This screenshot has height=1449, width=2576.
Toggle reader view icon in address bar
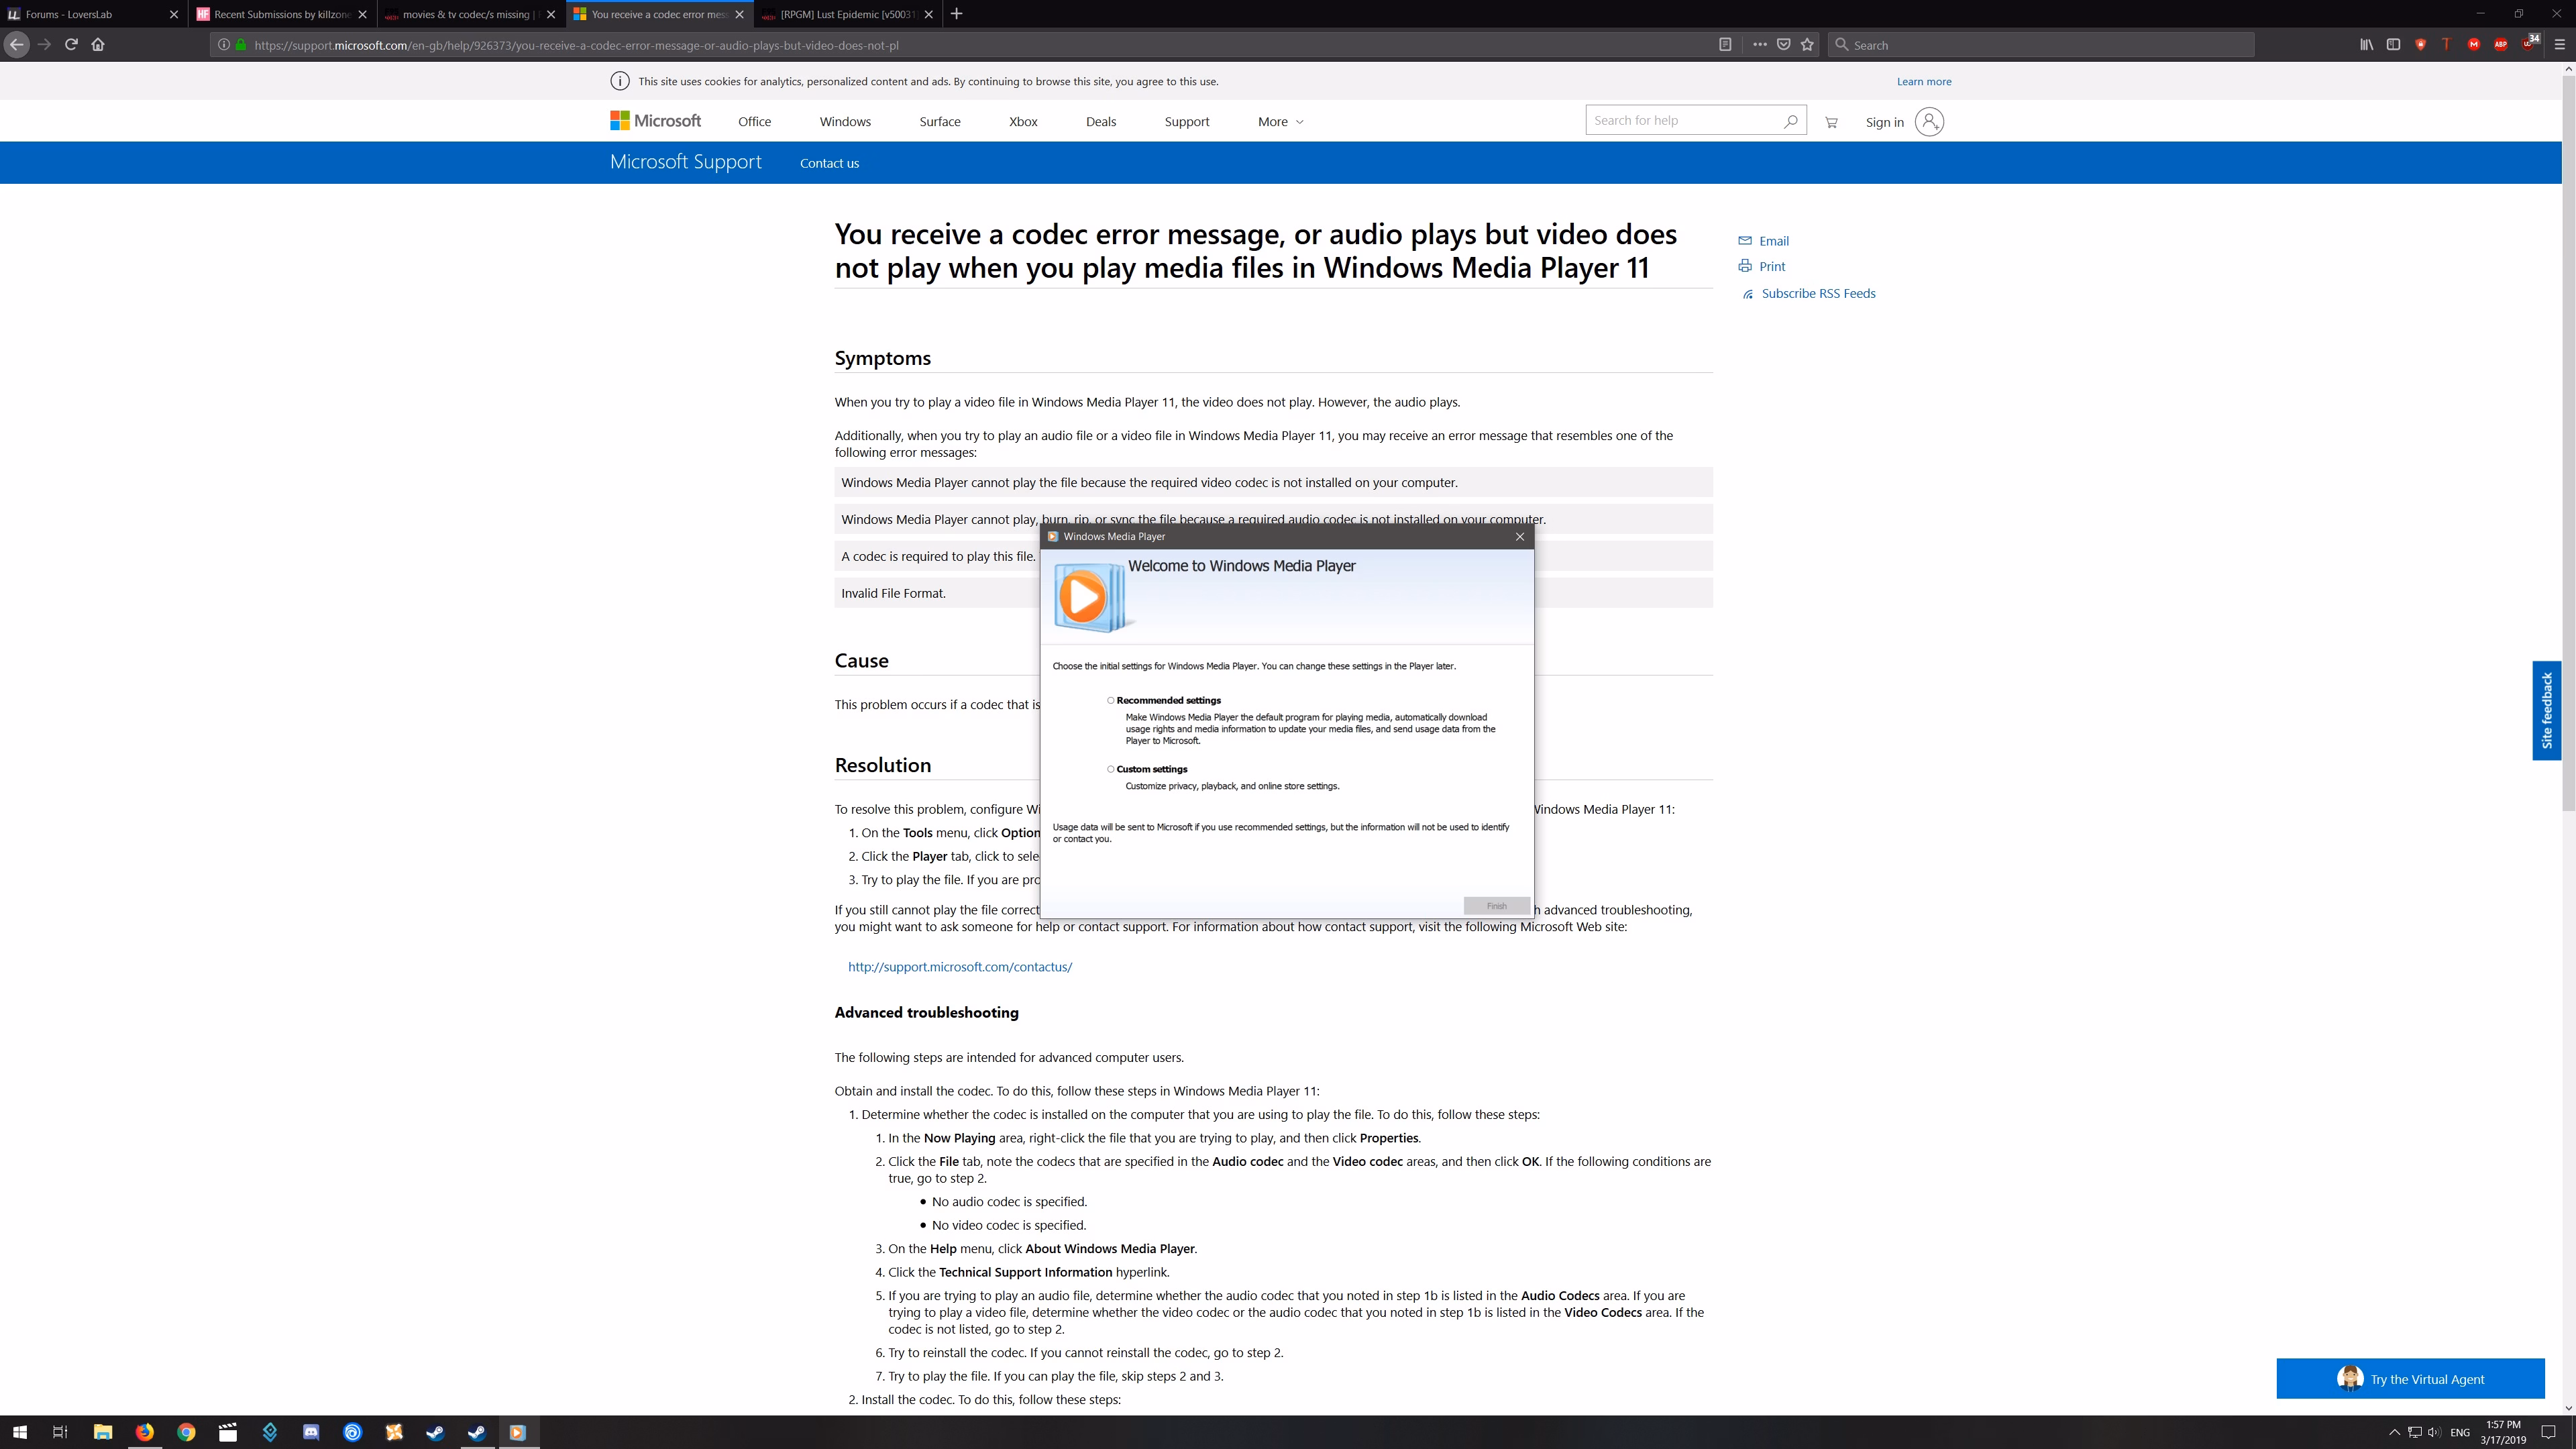1725,44
